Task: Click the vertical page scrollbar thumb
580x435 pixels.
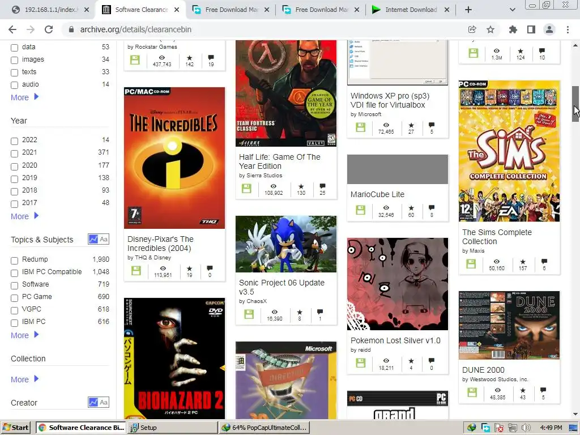Action: (x=575, y=104)
